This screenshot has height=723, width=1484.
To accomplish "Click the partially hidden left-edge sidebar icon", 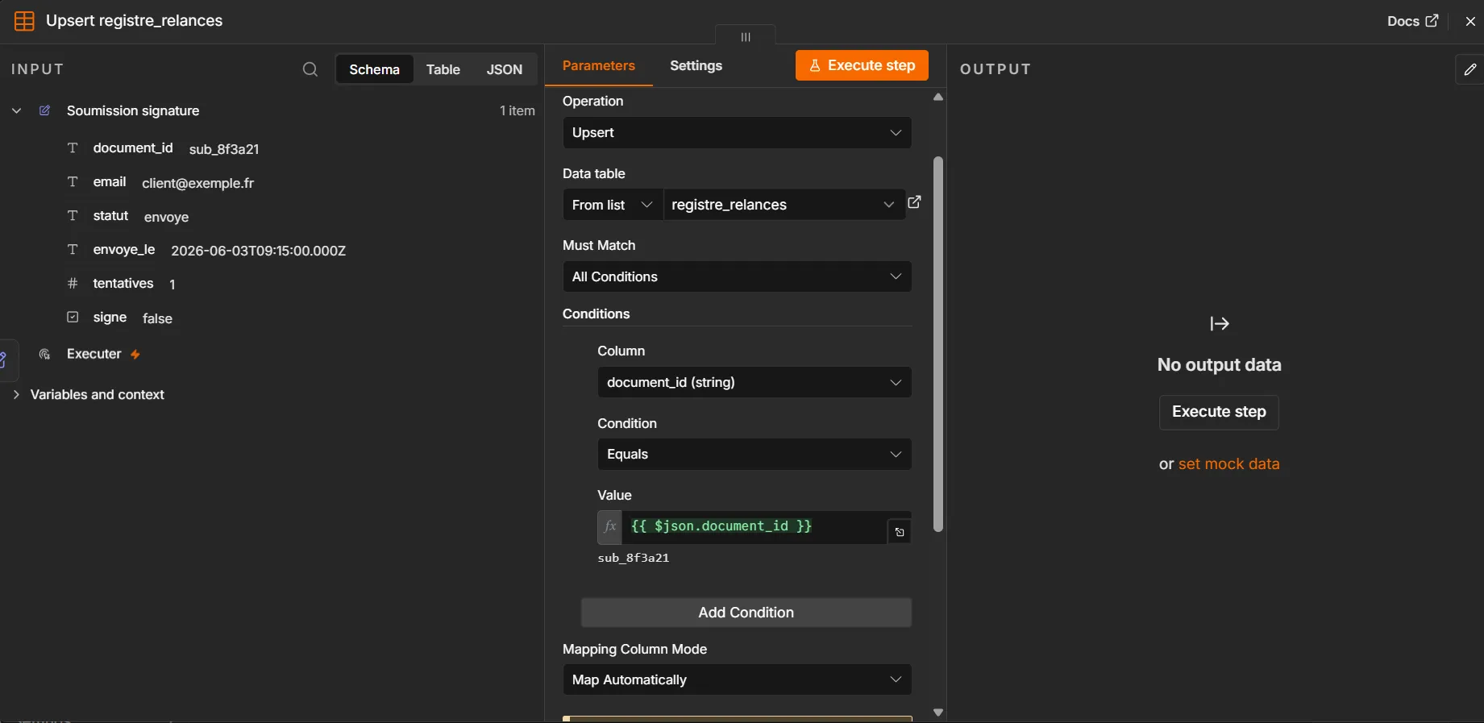I will tap(5, 359).
